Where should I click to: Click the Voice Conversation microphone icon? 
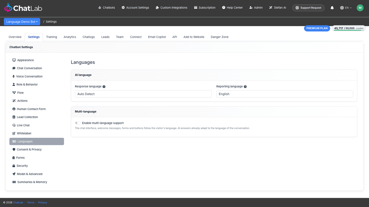14,76
